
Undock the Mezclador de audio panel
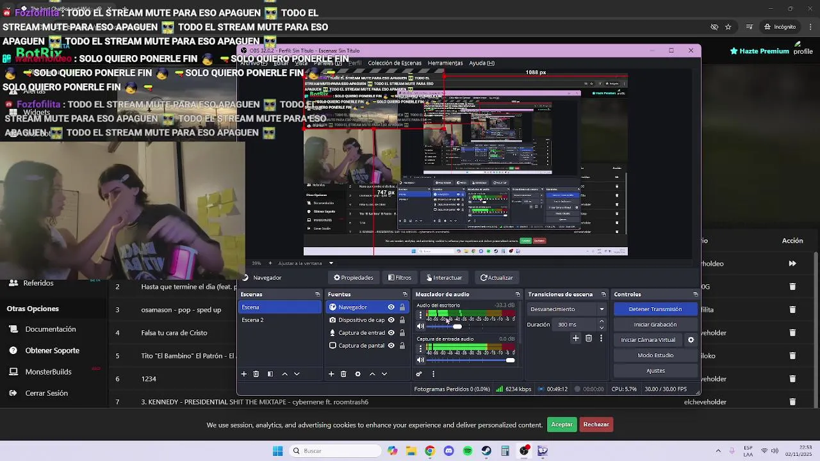pyautogui.click(x=518, y=295)
